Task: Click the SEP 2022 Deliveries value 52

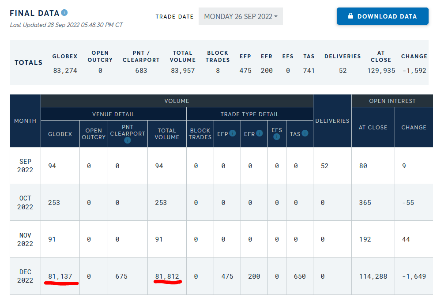Action: [324, 166]
